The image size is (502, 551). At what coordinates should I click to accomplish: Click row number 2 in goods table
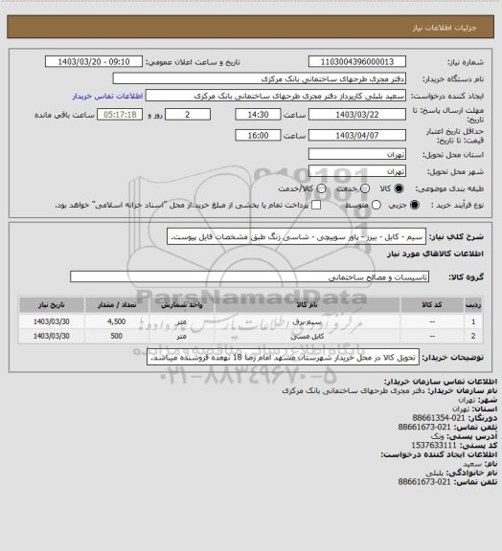pos(473,336)
